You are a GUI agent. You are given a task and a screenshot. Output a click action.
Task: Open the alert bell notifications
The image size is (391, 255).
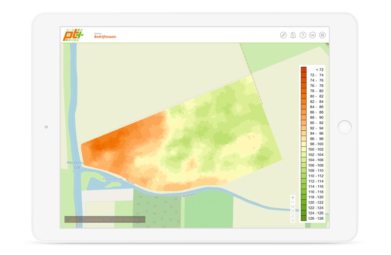click(293, 35)
